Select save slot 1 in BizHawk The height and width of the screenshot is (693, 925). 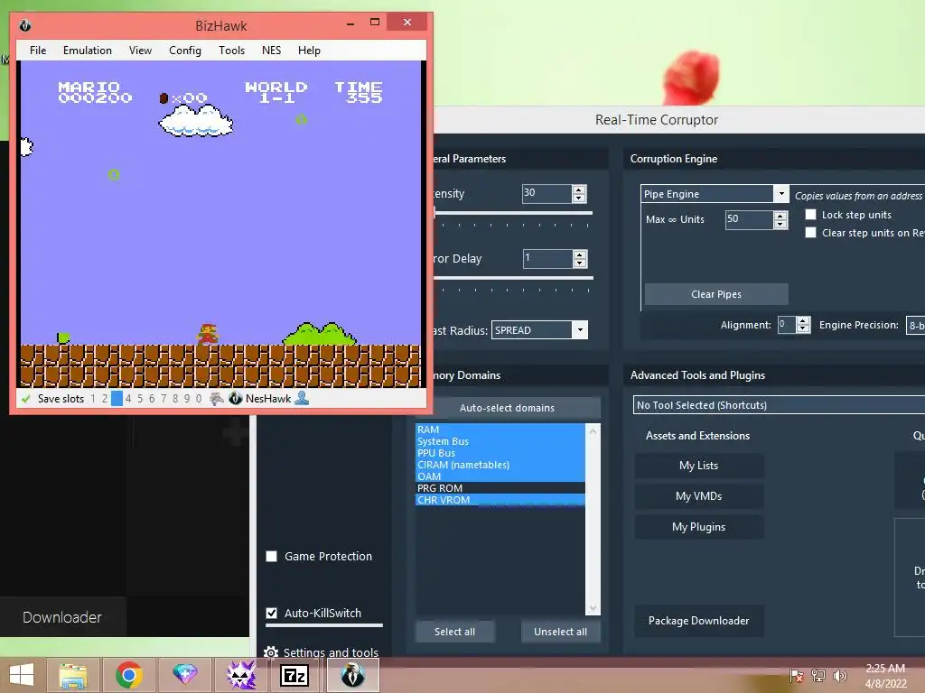tap(93, 399)
